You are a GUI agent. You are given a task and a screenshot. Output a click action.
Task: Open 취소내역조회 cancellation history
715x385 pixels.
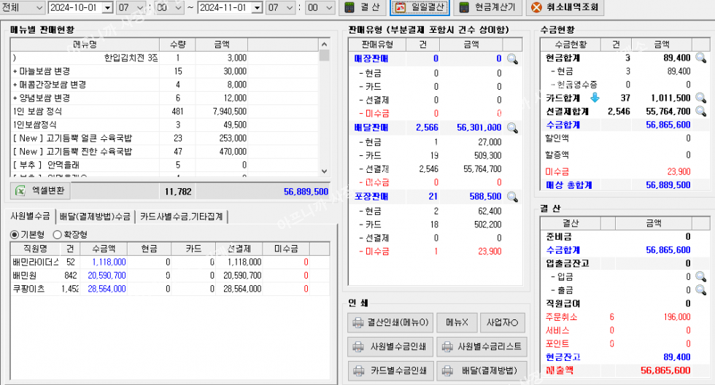coord(563,8)
